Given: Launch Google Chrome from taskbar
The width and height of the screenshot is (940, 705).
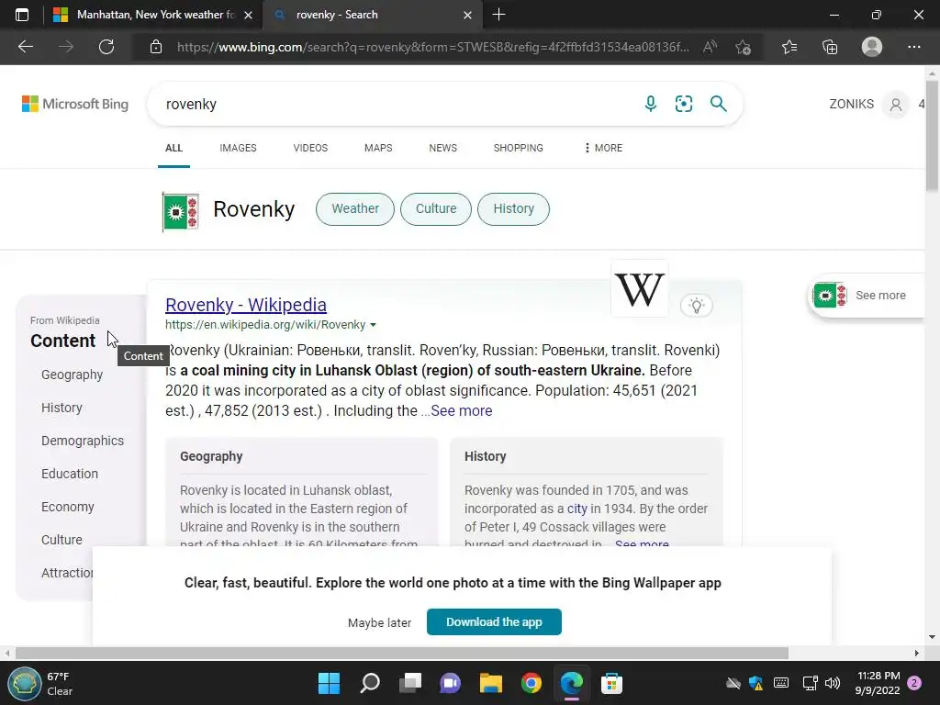Looking at the screenshot, I should [x=532, y=683].
